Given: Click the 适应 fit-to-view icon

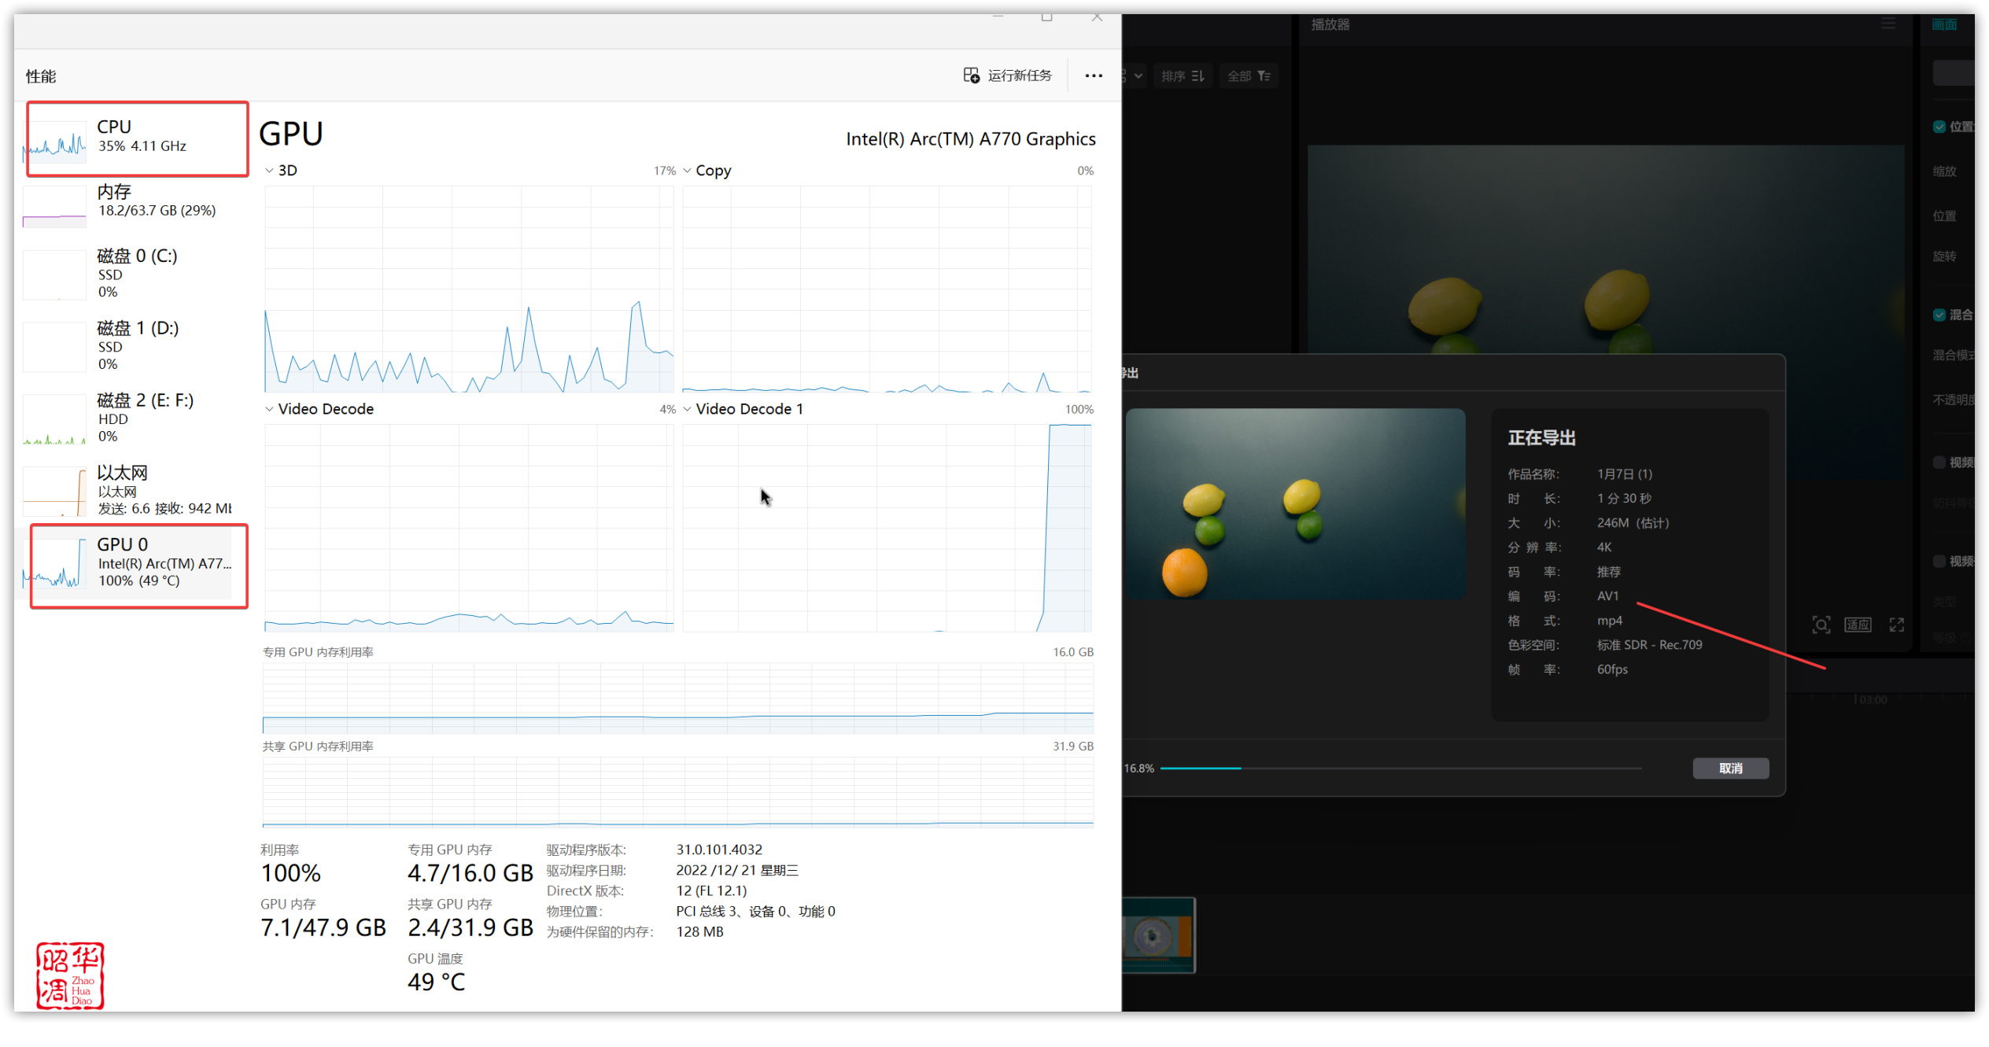Looking at the screenshot, I should (1858, 625).
